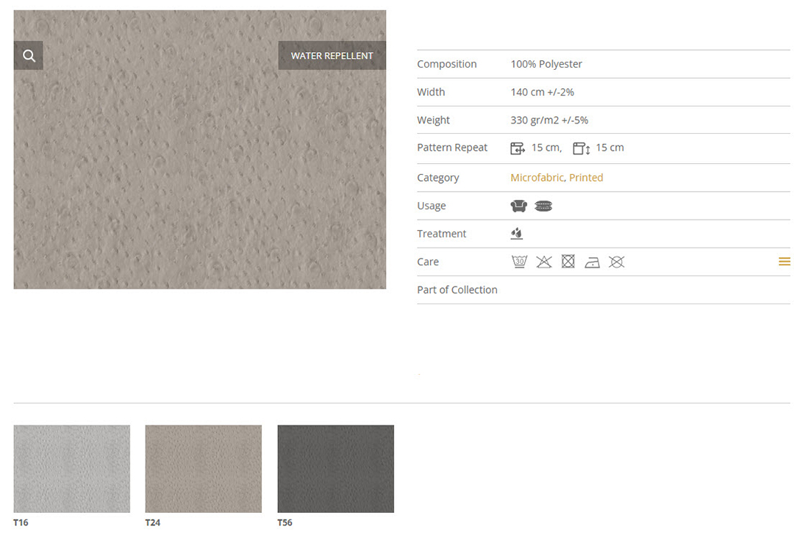
Task: Click the horizontal pattern repeat icon
Action: (x=518, y=148)
